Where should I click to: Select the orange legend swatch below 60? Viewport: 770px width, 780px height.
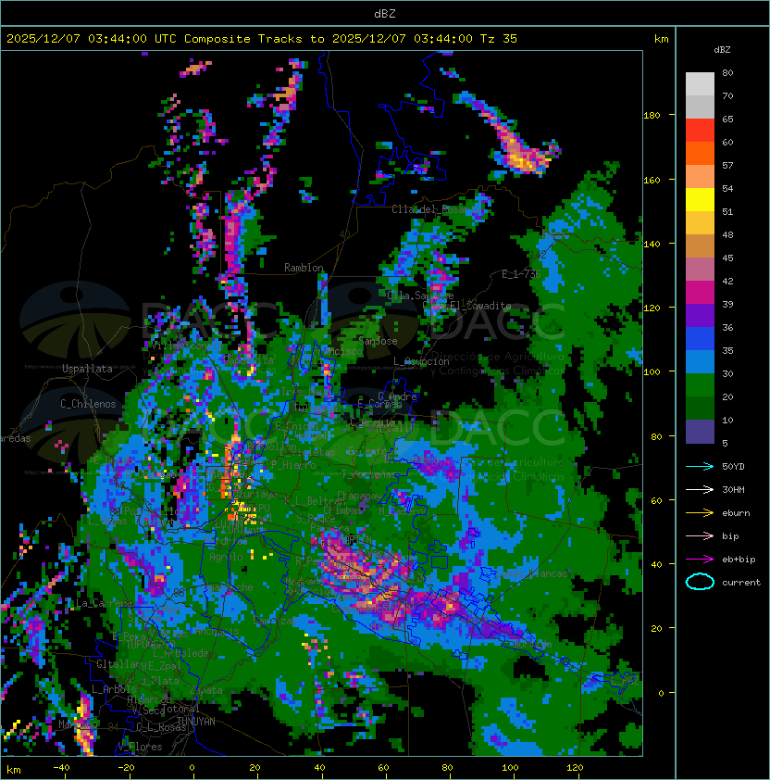(x=700, y=154)
